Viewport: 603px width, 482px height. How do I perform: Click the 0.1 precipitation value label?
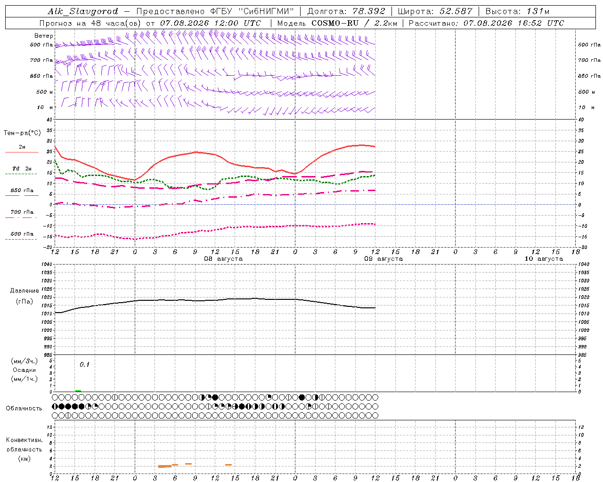click(84, 365)
